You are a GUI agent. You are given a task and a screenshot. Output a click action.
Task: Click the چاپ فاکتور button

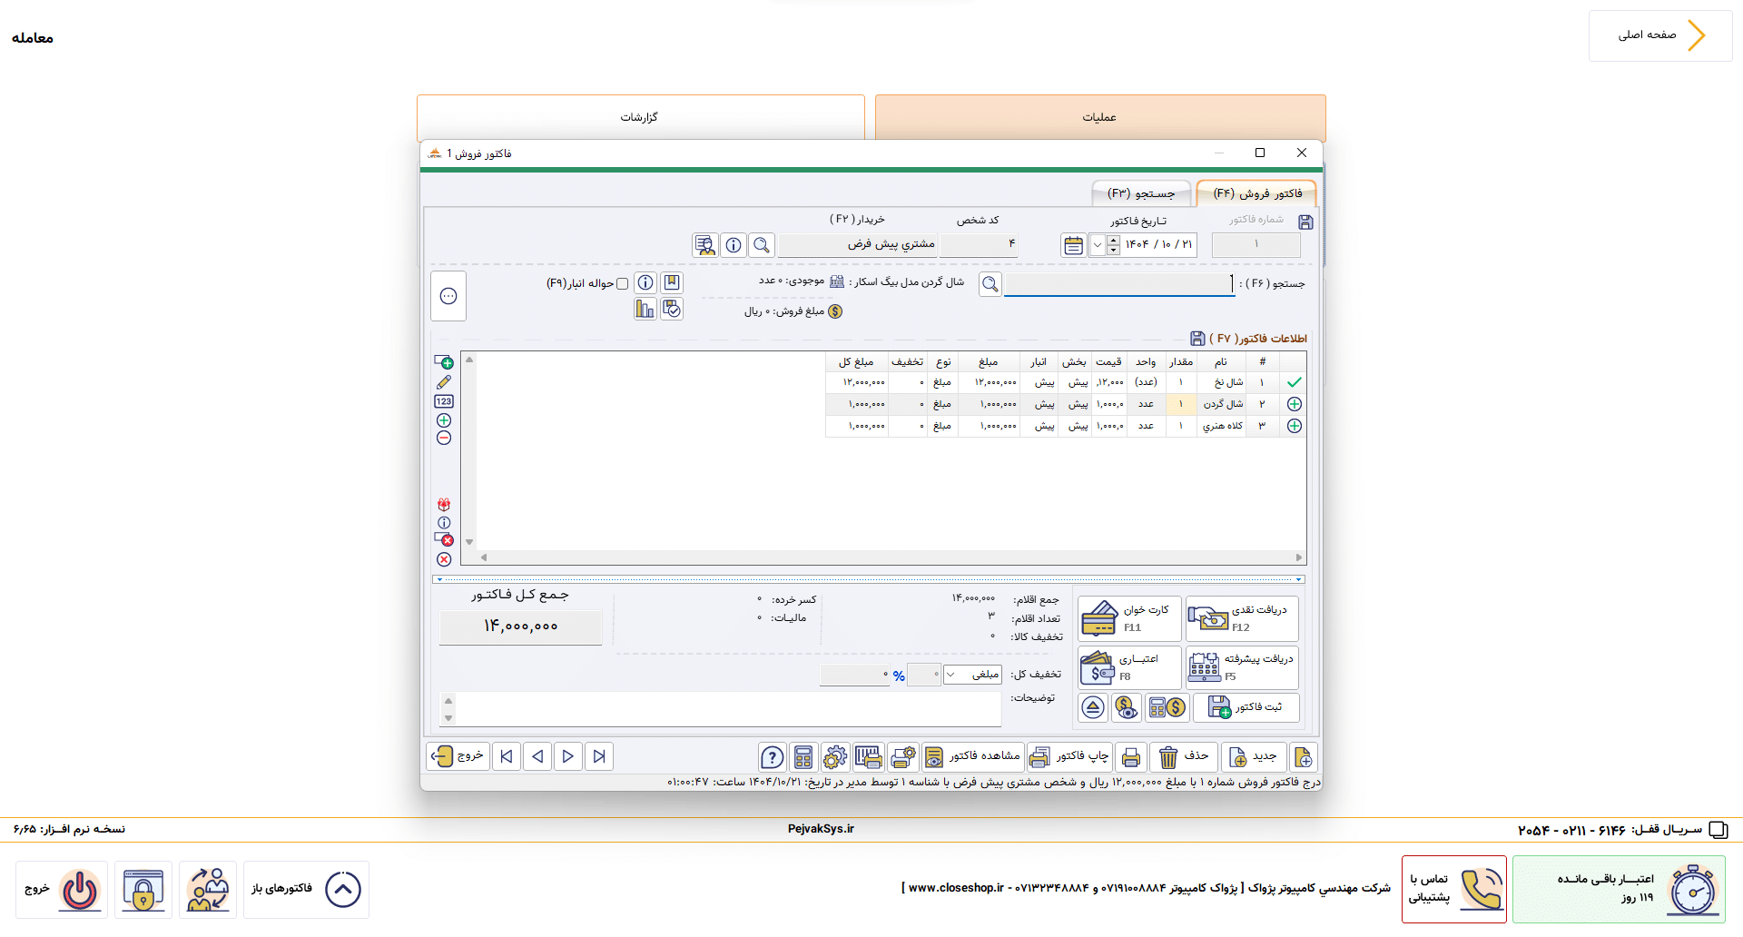(1069, 757)
